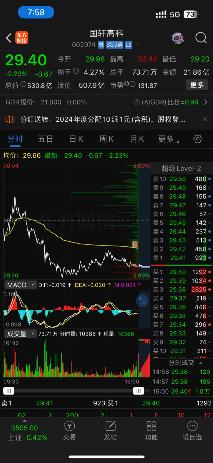
Task: Select the 卖10 29.50 order row
Action: pos(182,179)
